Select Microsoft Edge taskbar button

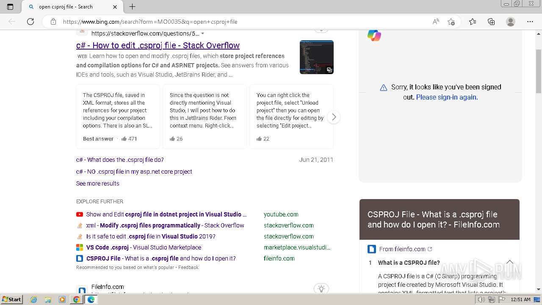coord(91,299)
